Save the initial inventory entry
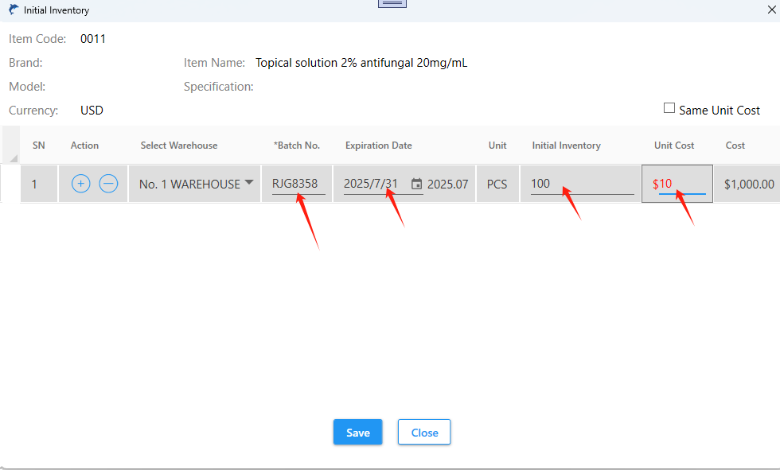 357,433
